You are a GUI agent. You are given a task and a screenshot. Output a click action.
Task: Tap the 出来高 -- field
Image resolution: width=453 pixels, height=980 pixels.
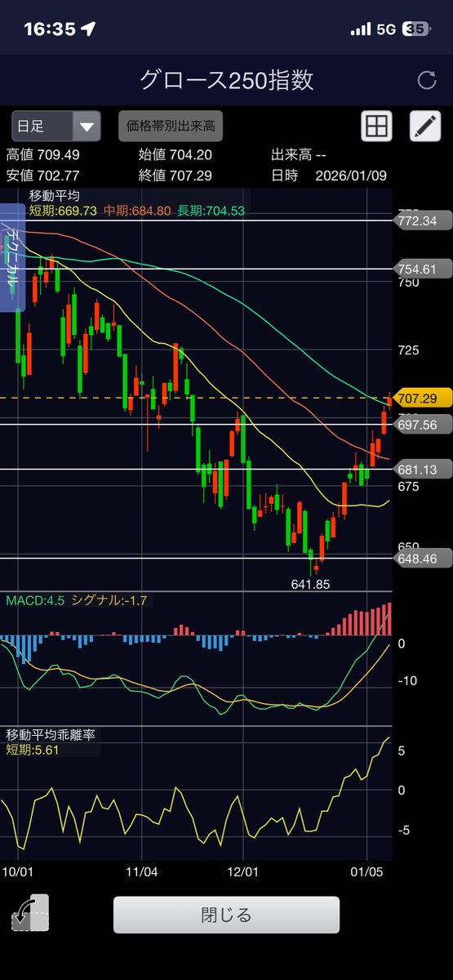click(x=299, y=154)
